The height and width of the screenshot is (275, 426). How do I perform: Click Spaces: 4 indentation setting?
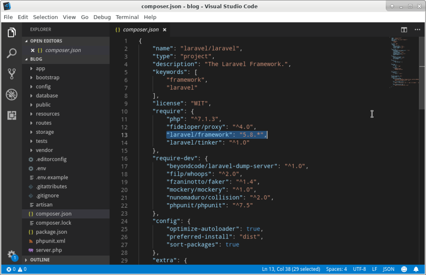[336, 269]
